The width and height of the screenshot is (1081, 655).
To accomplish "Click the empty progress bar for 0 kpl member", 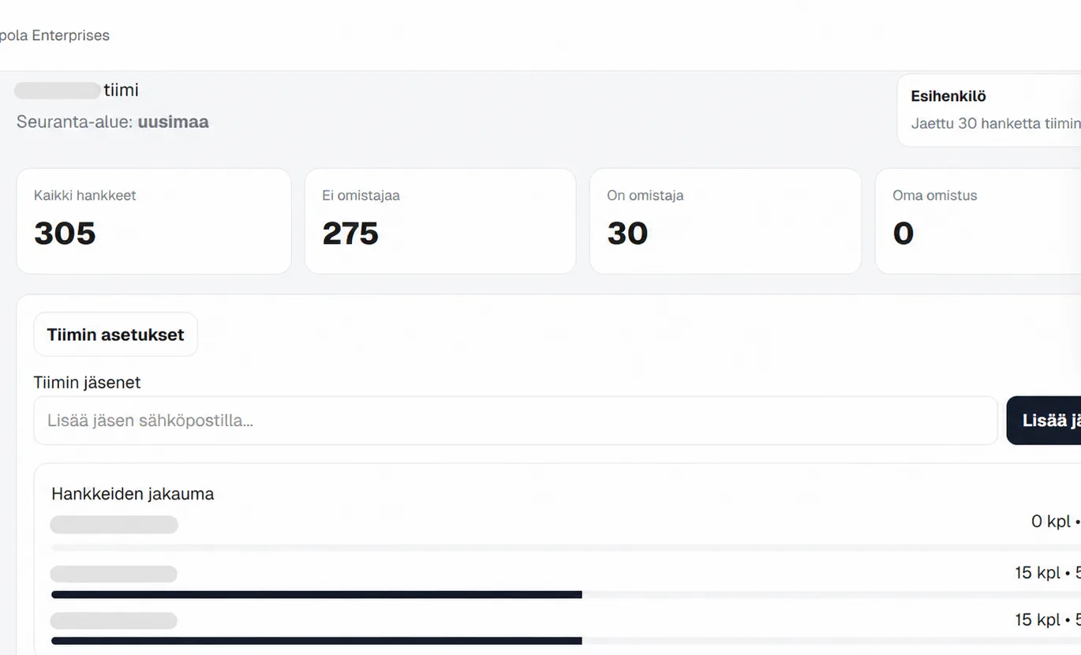I will (566, 548).
